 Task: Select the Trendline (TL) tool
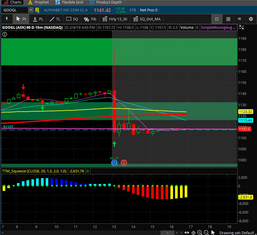55,19
